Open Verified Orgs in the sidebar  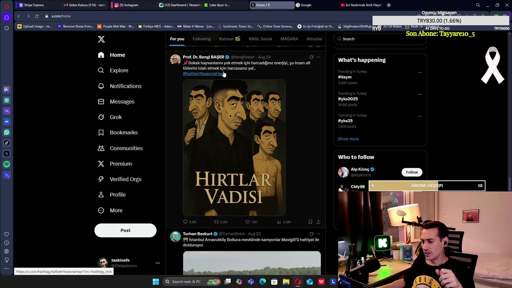tap(120, 179)
